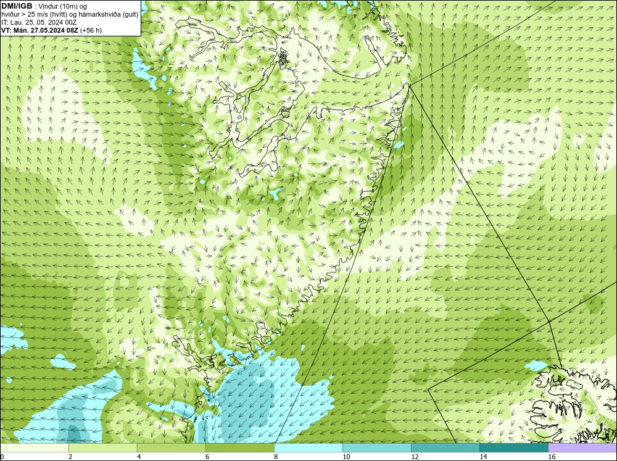Click the DMI/IGB title text

pyautogui.click(x=17, y=6)
